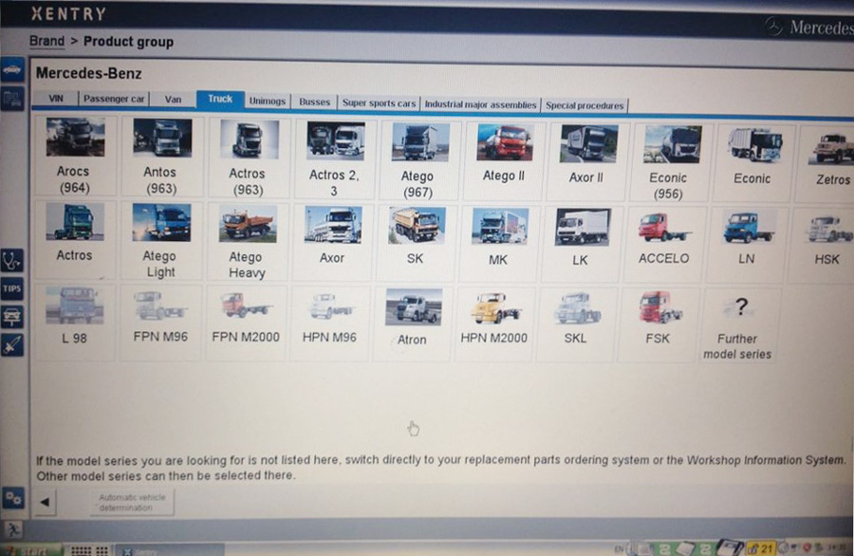Click the measuring probe sidebar icon

pos(12,344)
